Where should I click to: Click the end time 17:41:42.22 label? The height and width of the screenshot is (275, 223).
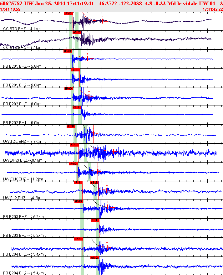212,9
